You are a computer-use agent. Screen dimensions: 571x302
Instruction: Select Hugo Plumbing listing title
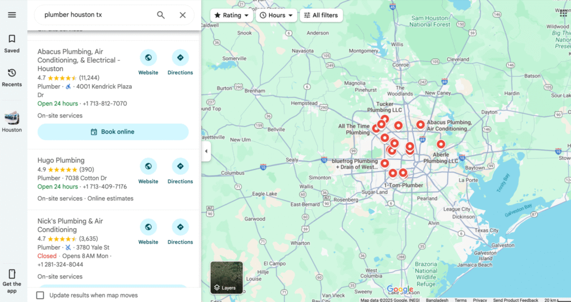point(61,160)
